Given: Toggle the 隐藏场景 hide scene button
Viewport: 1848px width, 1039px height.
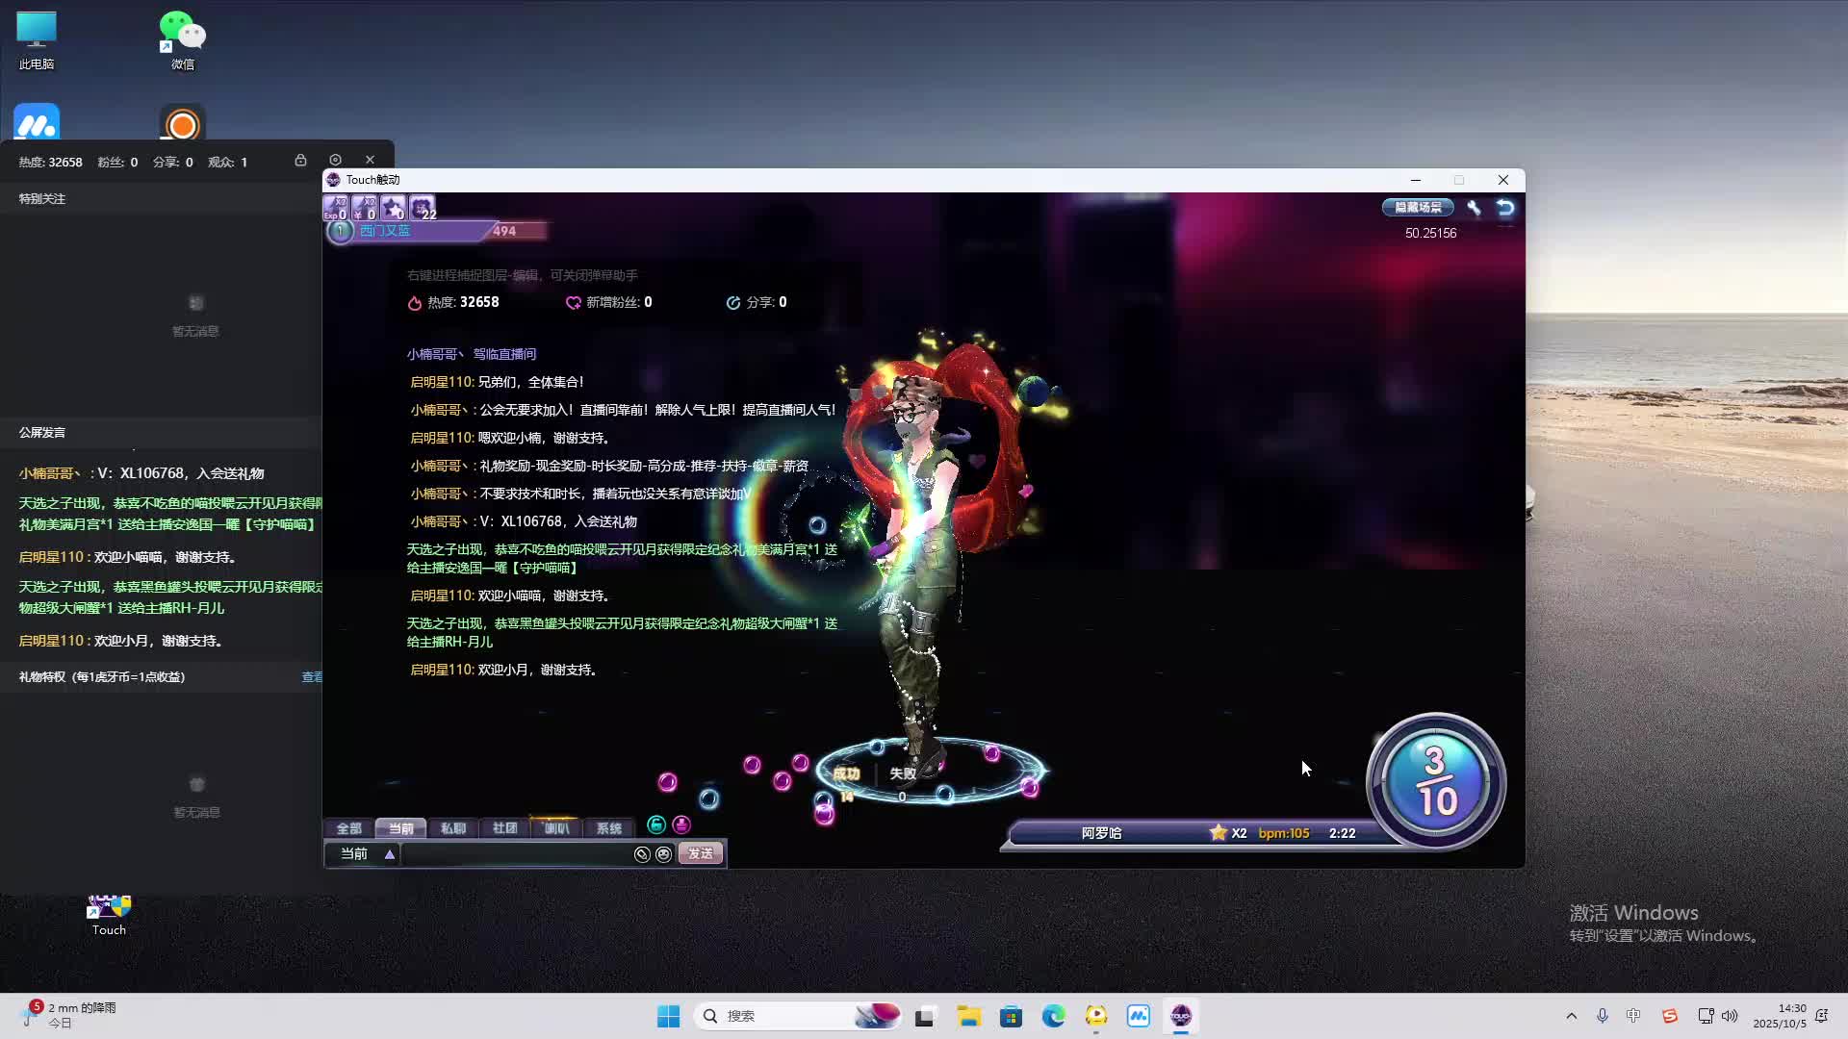Looking at the screenshot, I should point(1418,208).
